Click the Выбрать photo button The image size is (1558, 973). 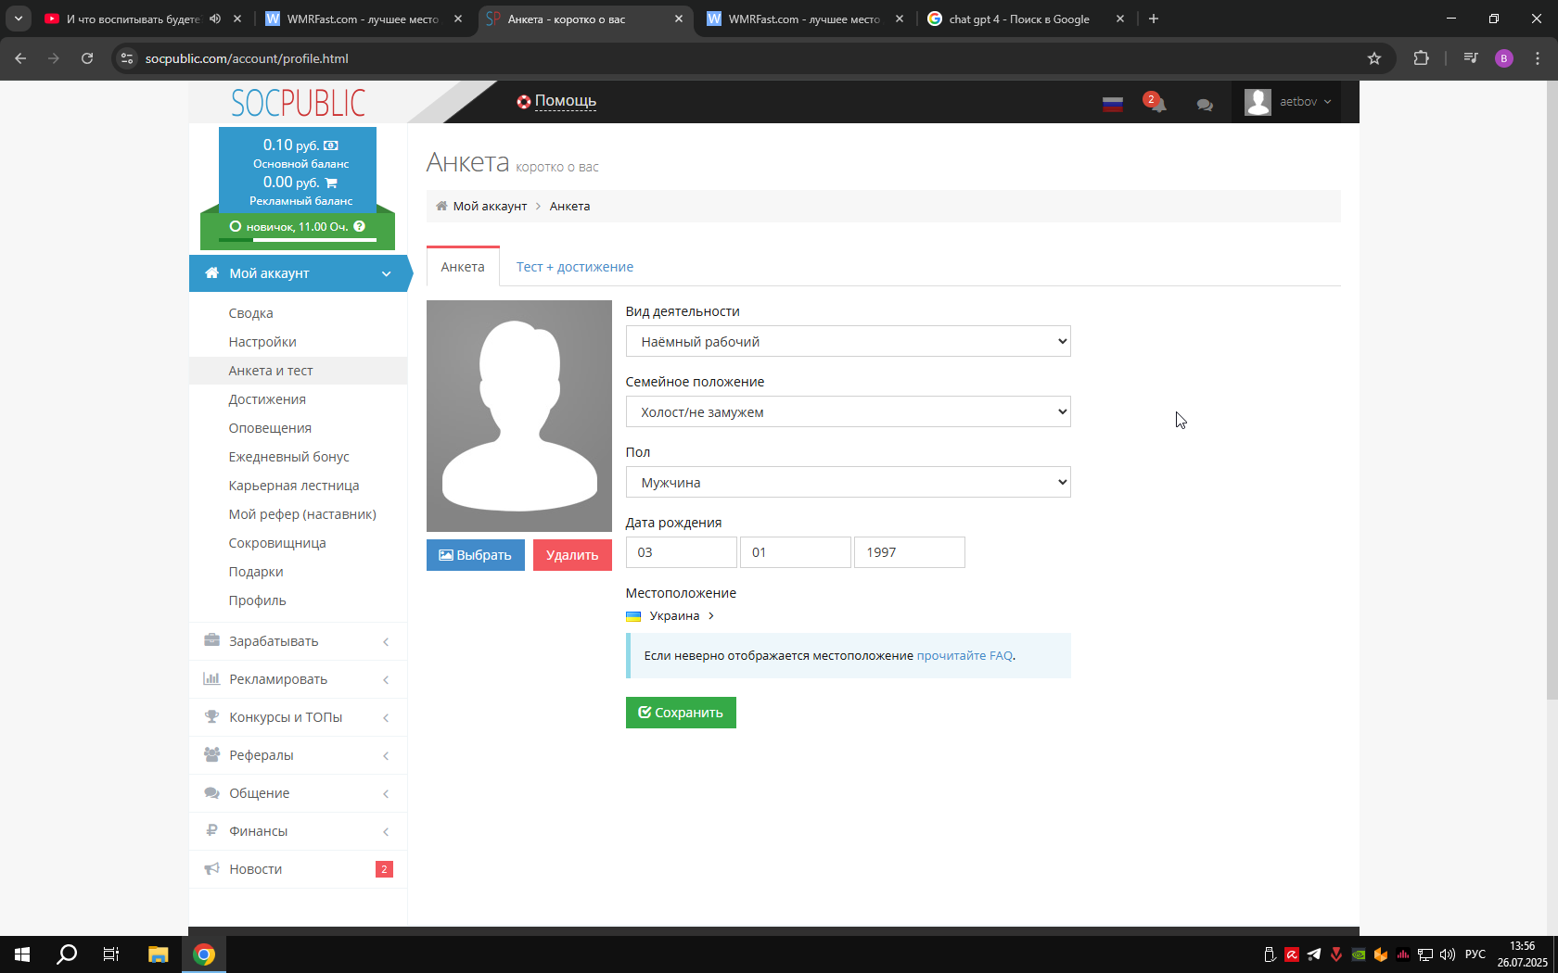coord(476,555)
